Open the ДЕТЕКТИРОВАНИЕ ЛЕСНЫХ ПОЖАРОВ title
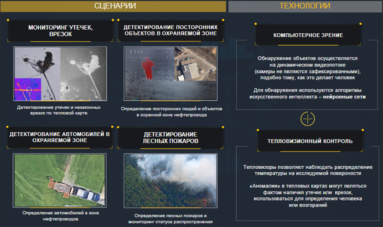Screen dimensions: 383x227 170,138
